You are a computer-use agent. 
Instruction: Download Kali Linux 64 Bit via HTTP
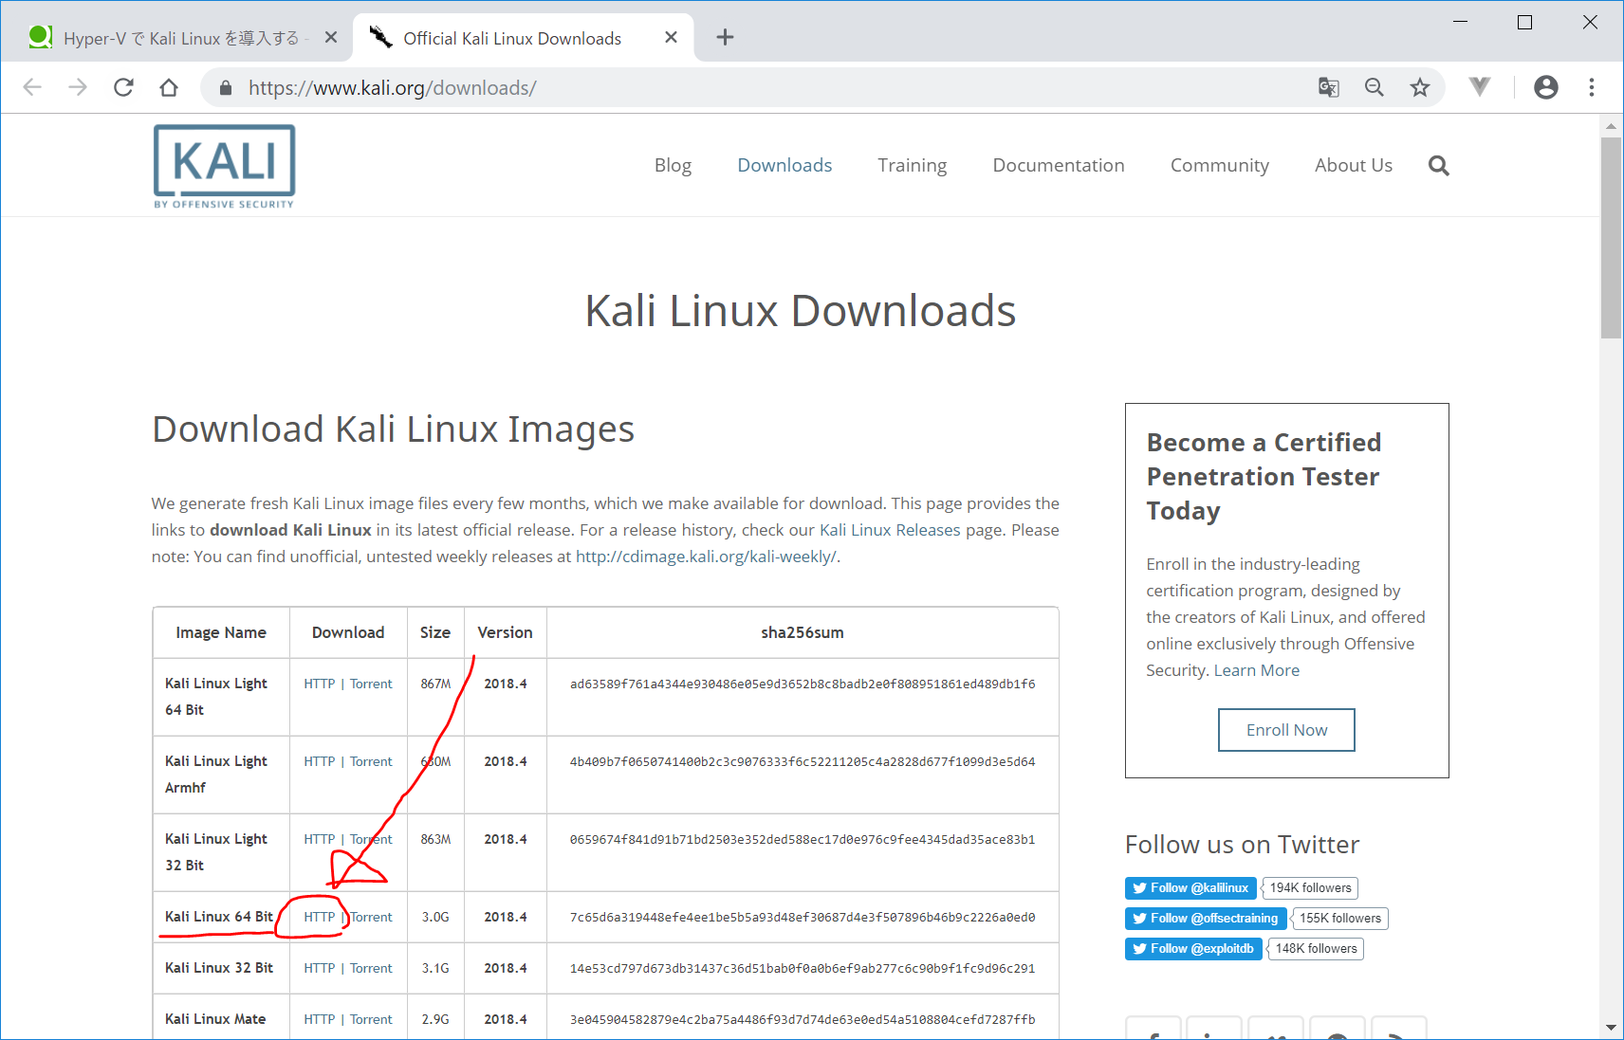pos(319,917)
